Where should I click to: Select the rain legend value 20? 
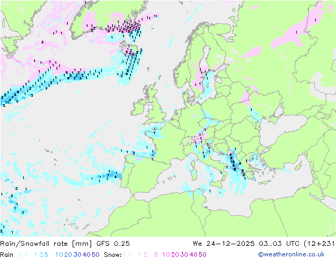pyautogui.click(x=68, y=255)
